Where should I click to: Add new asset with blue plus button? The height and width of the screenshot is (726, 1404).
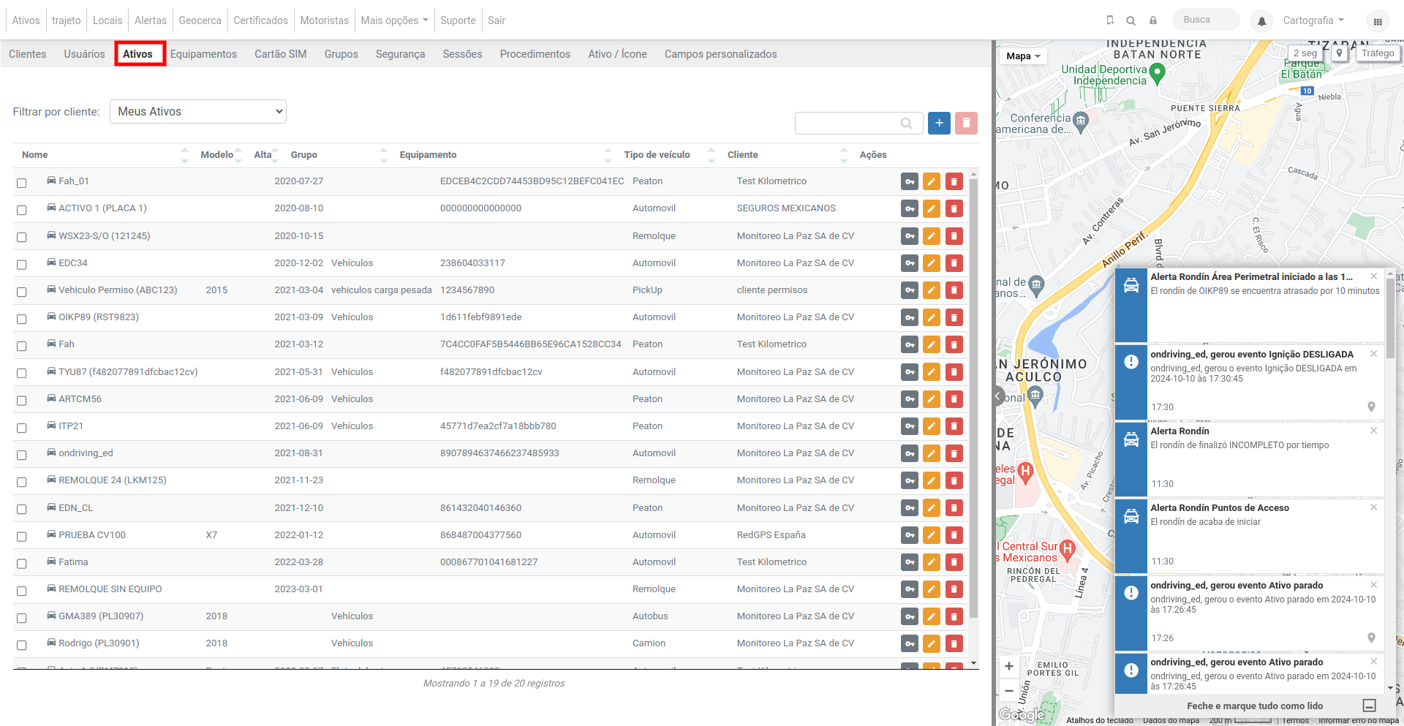click(939, 123)
